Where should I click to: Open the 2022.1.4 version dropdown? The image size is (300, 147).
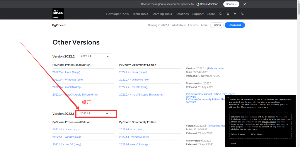pyautogui.click(x=95, y=114)
